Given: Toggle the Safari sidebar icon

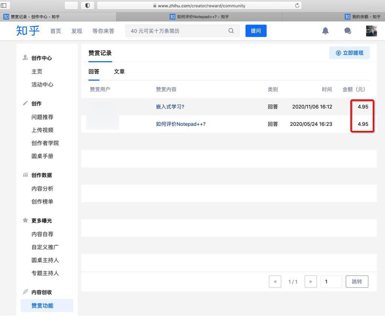Looking at the screenshot, I should pos(3,5).
